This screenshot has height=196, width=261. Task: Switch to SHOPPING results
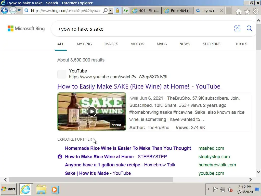pyautogui.click(x=212, y=44)
